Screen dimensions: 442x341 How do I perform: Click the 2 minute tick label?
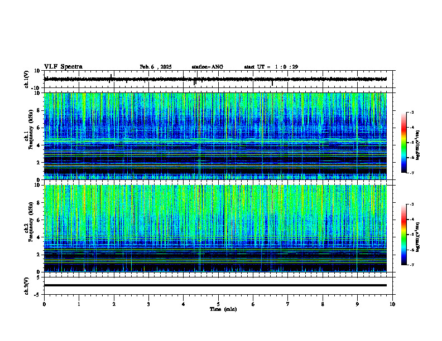click(x=114, y=304)
